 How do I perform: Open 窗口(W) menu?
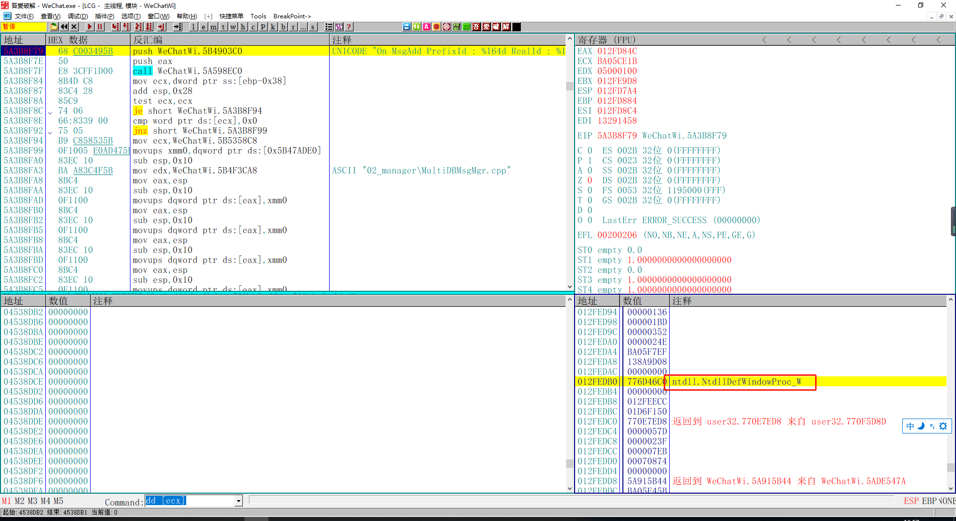tap(159, 16)
